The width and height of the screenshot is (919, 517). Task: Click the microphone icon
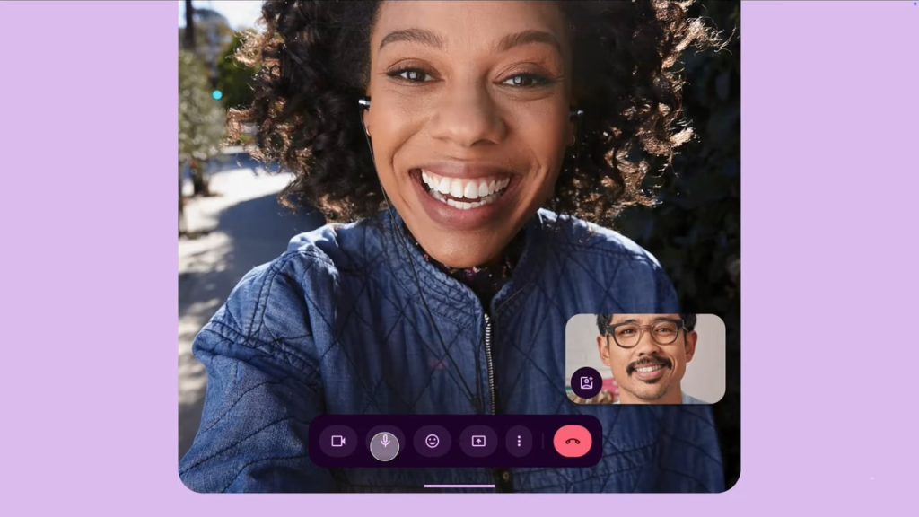point(385,442)
